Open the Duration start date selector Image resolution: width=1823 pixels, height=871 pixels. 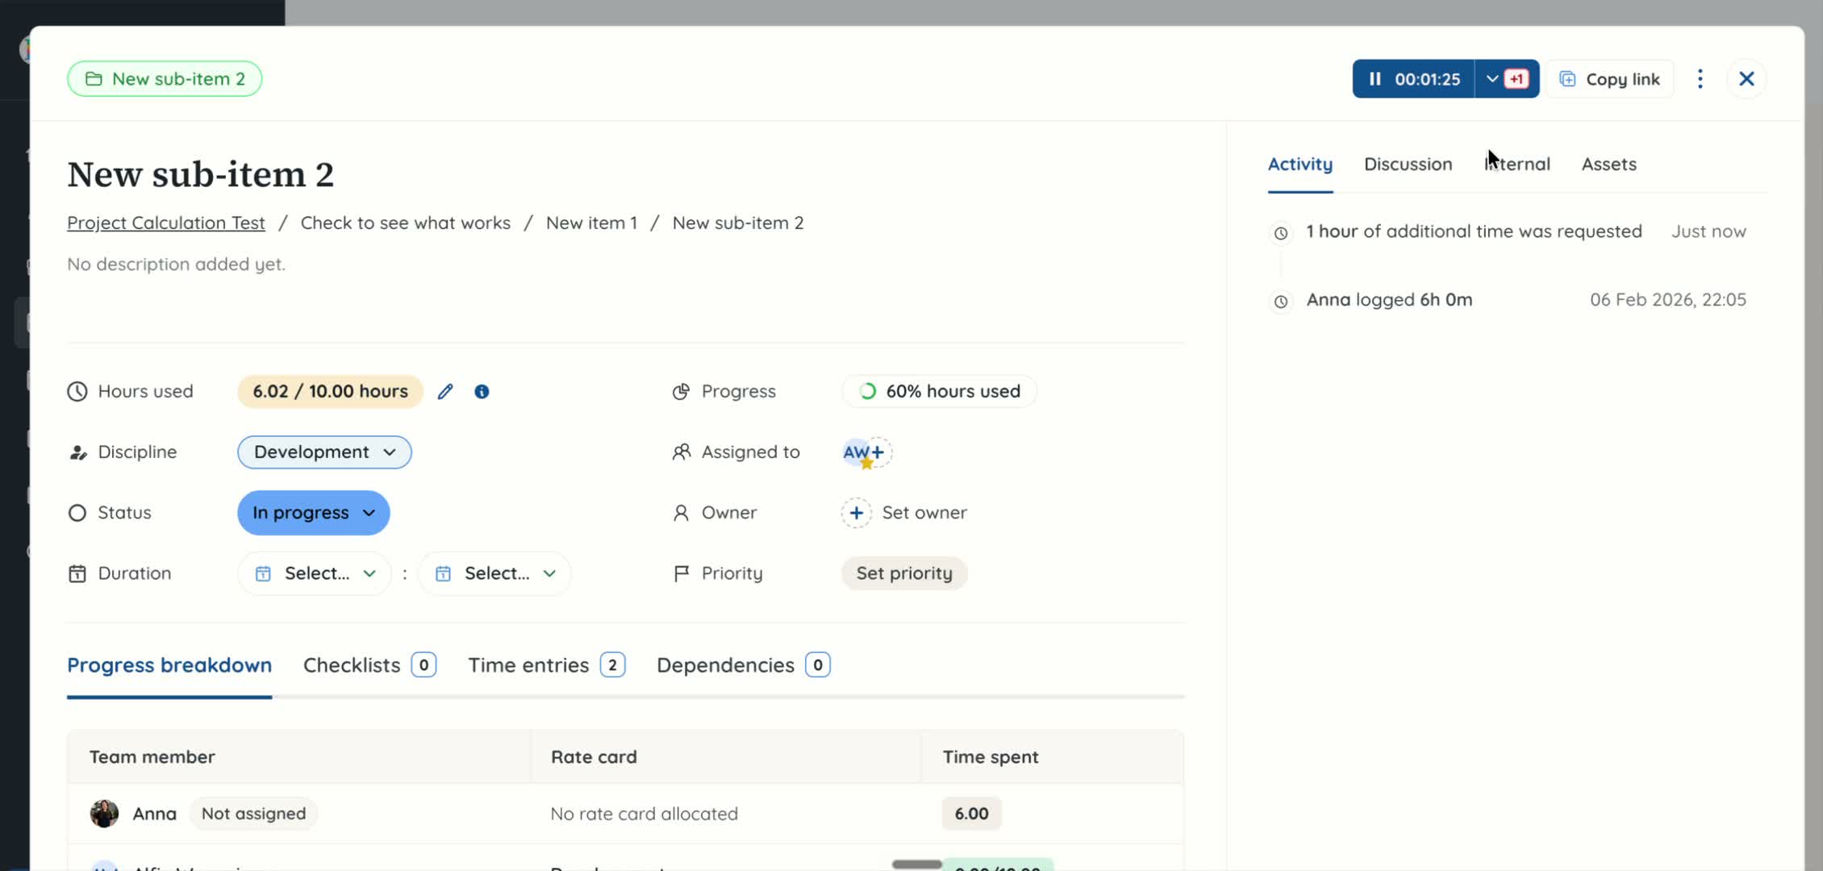(315, 573)
